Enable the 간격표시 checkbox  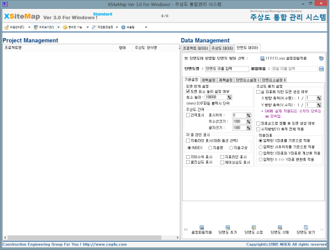pos(188,115)
